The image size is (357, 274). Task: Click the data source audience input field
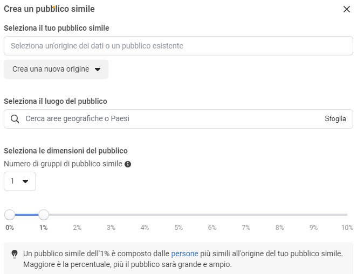point(178,46)
